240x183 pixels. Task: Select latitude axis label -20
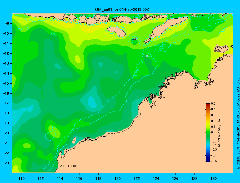[6, 133]
